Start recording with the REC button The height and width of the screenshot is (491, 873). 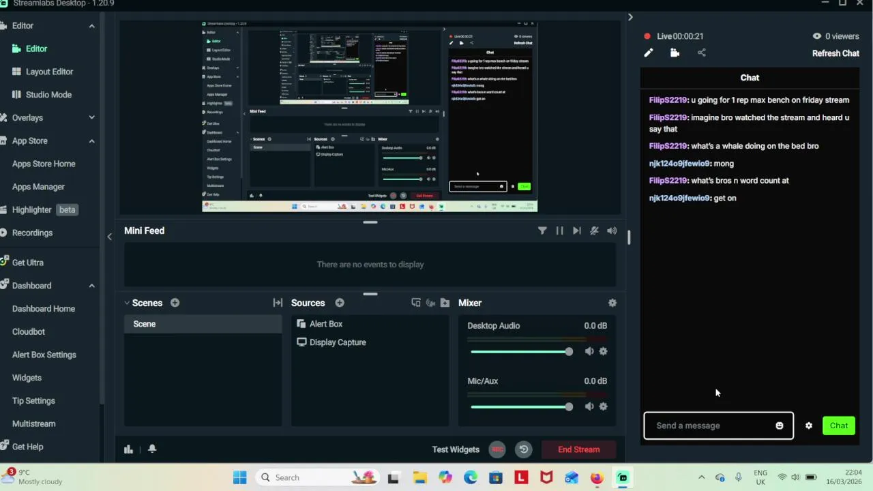pos(497,449)
